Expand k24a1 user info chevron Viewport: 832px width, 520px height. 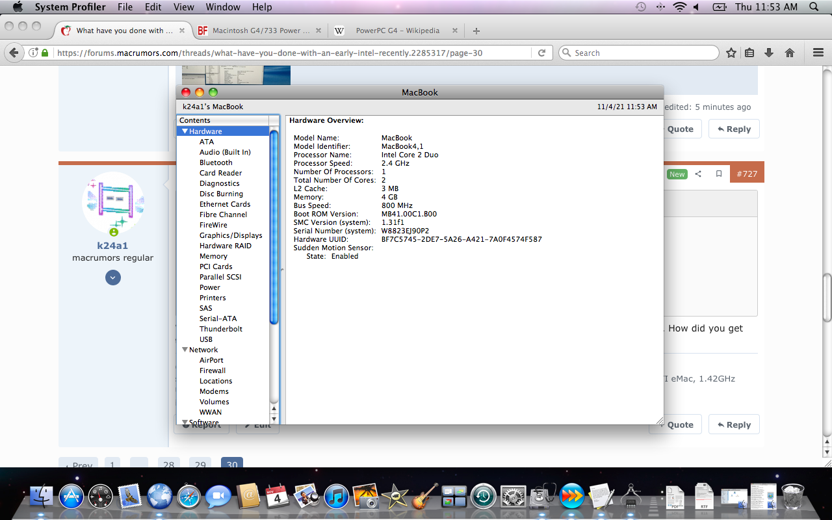pyautogui.click(x=113, y=278)
